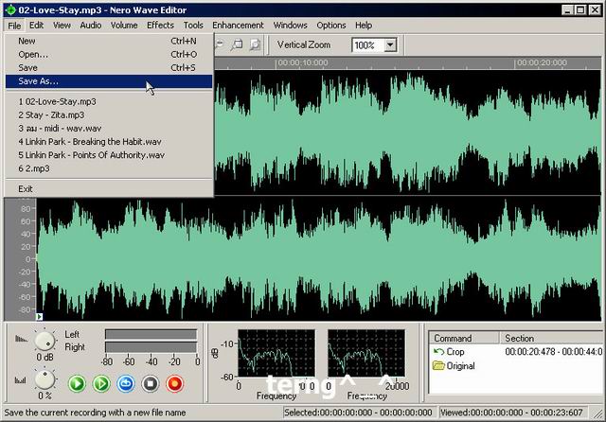Select Save from the File menu
The width and height of the screenshot is (606, 422).
pos(109,67)
